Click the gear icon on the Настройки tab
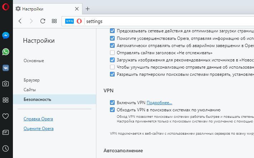Viewport: 254px width, 158px height. (18, 9)
